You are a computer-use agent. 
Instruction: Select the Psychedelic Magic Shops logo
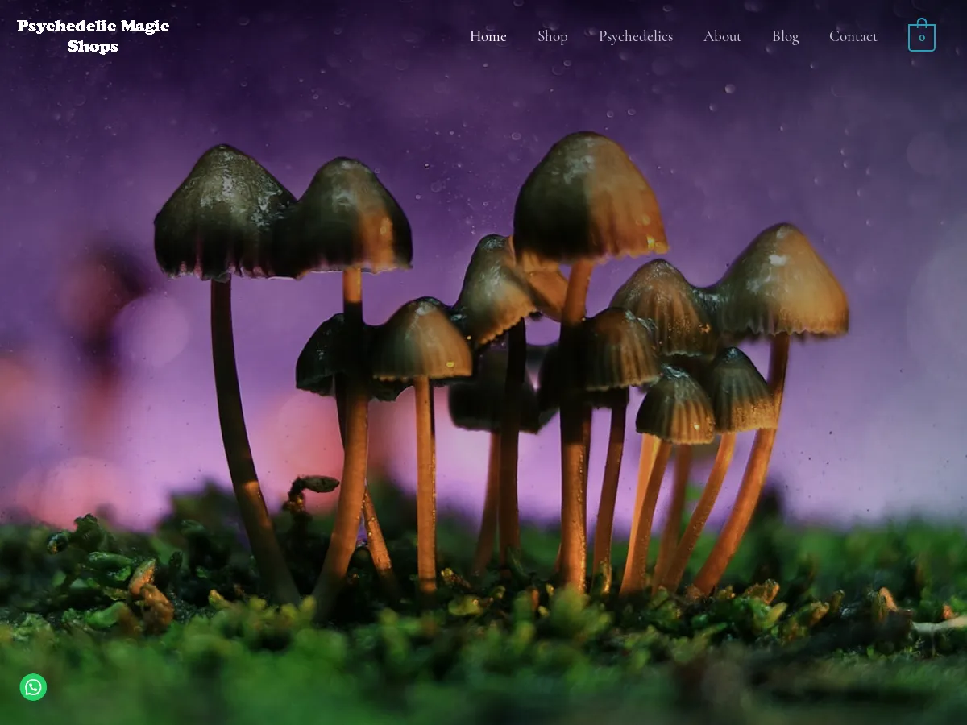pos(93,35)
